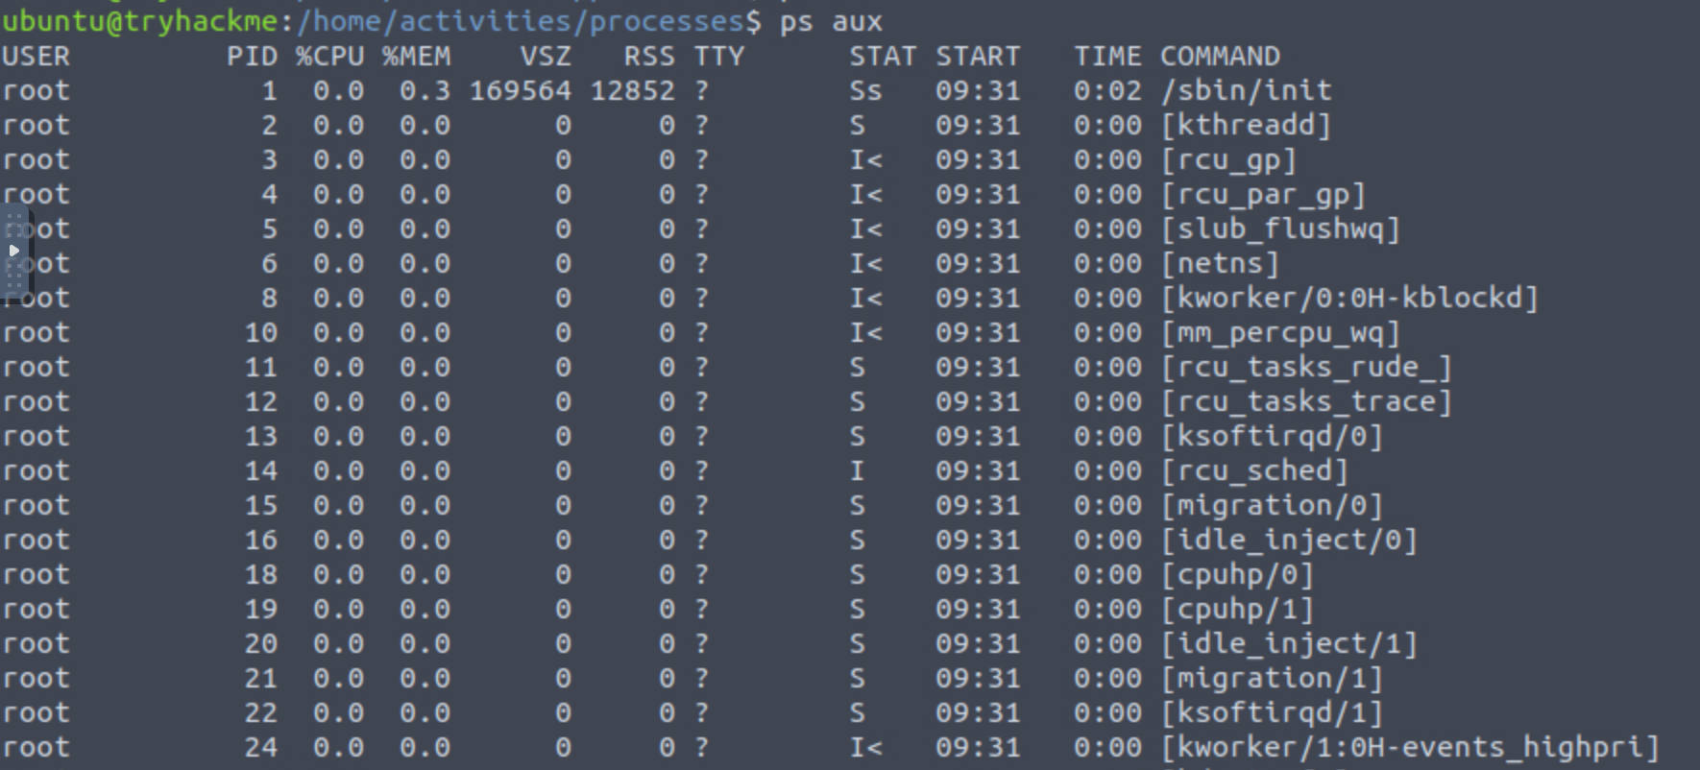Click the STAT column header

(x=882, y=57)
